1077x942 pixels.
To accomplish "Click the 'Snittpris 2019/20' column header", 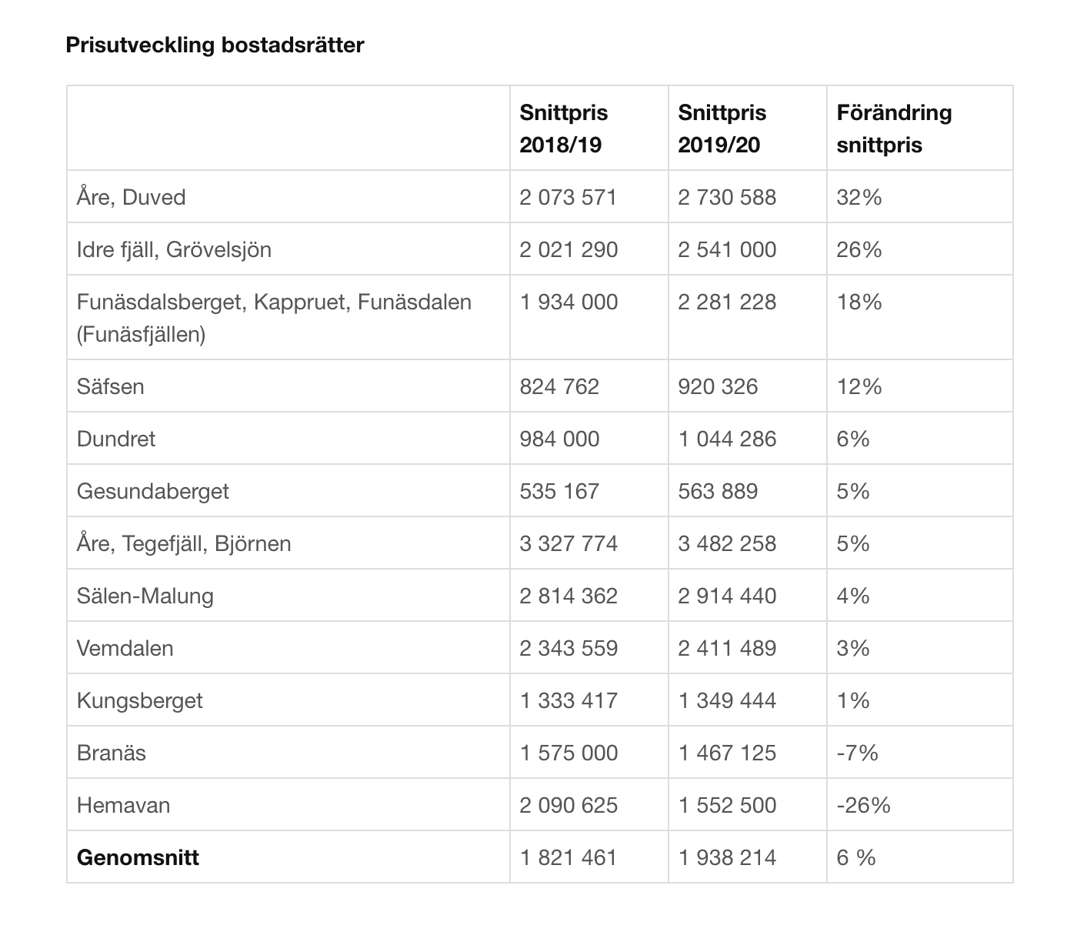I will (722, 129).
